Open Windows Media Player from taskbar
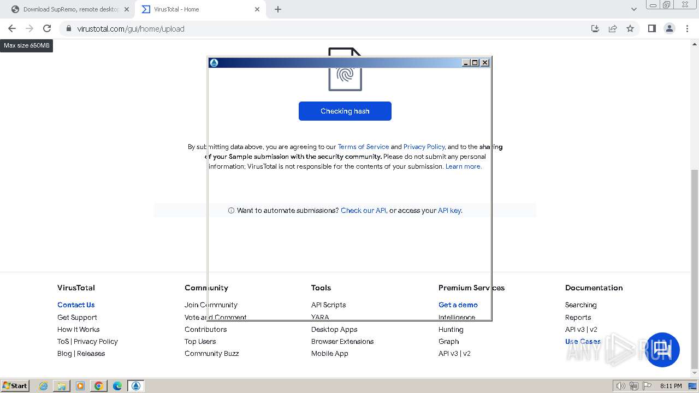 80,386
